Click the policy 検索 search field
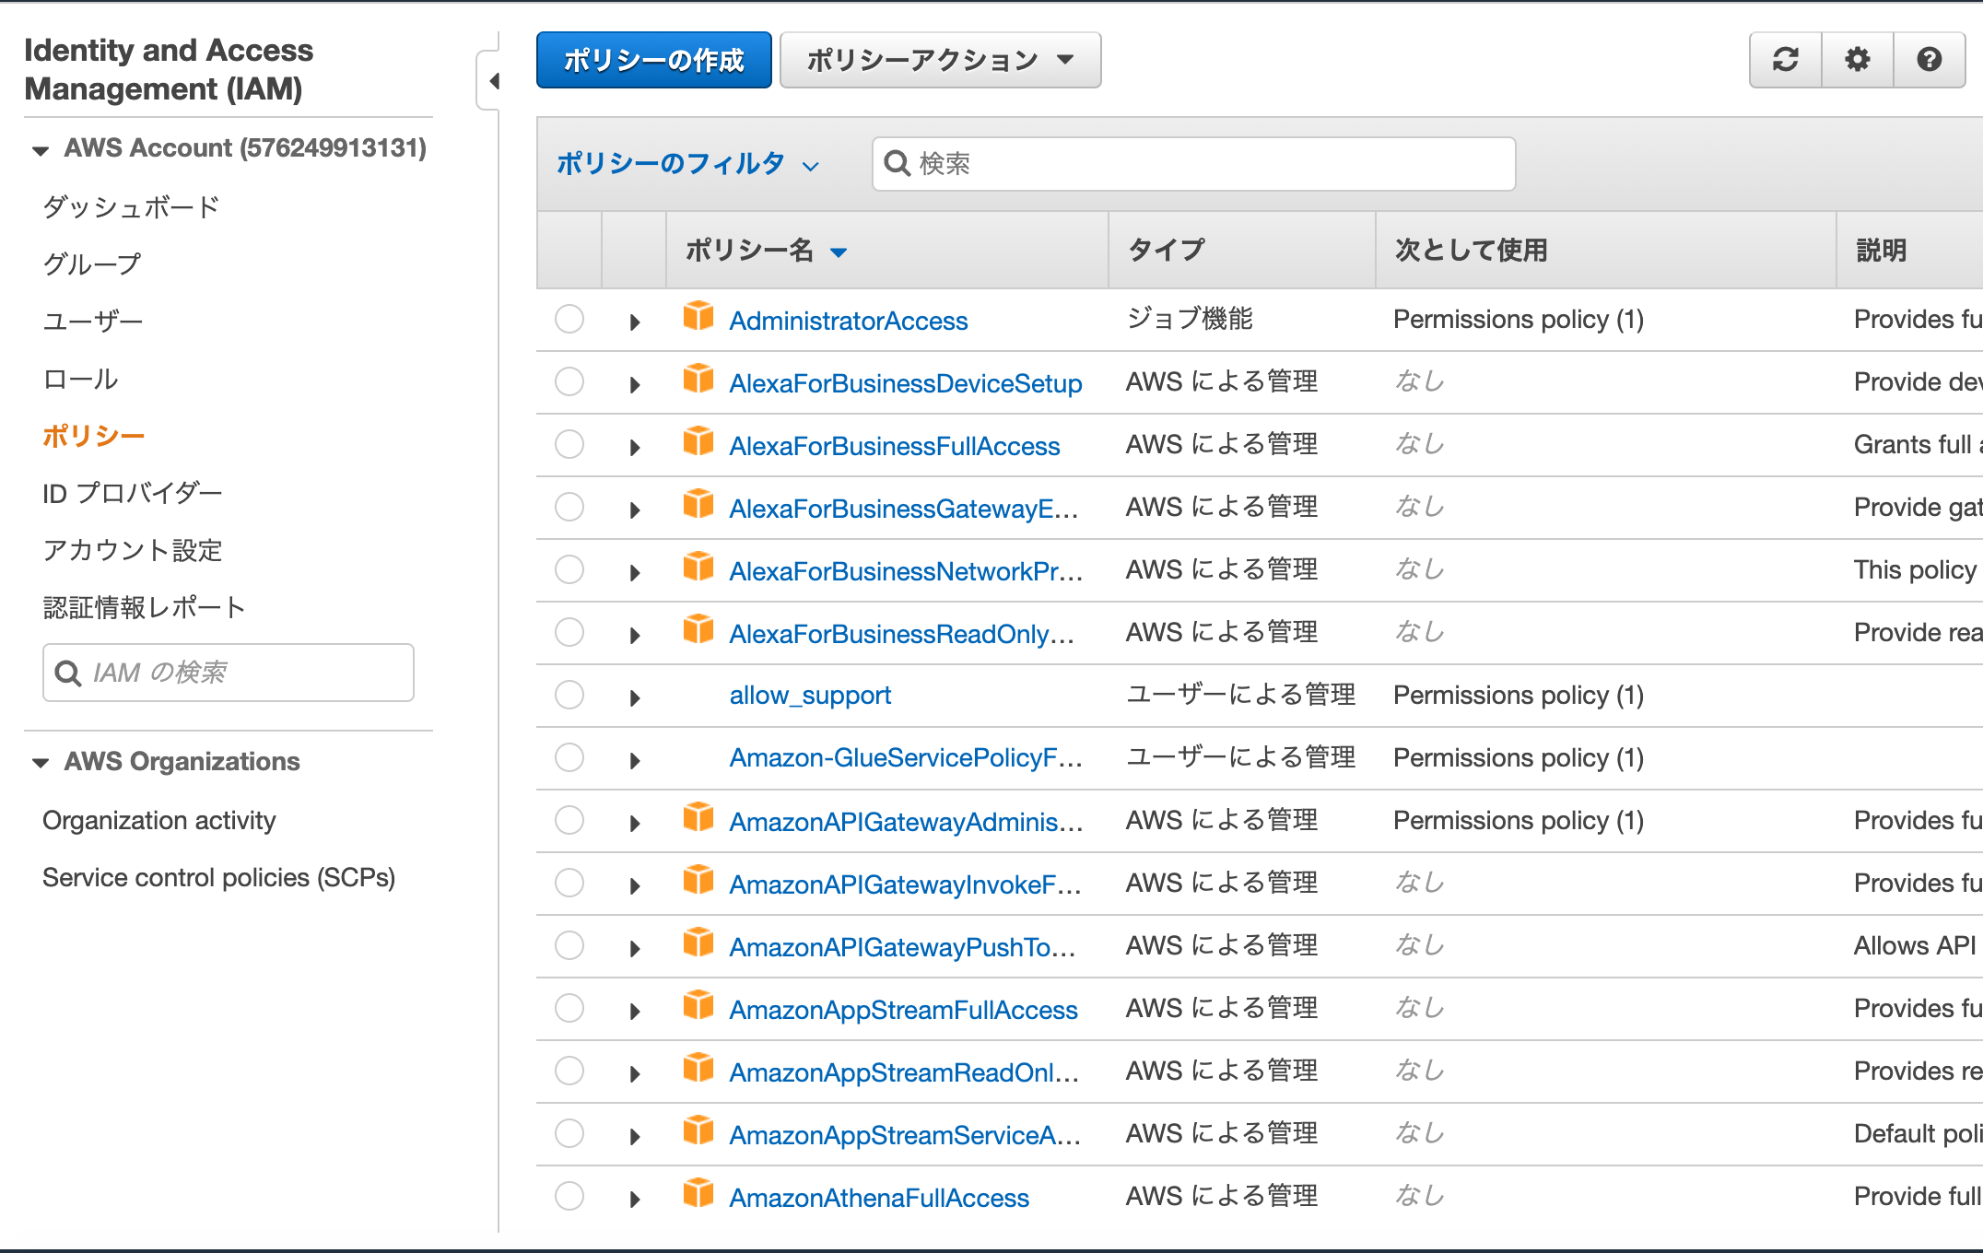The width and height of the screenshot is (1983, 1253). point(1194,164)
